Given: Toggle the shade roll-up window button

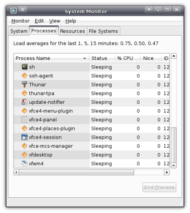Looking at the screenshot, I should 149,10.
